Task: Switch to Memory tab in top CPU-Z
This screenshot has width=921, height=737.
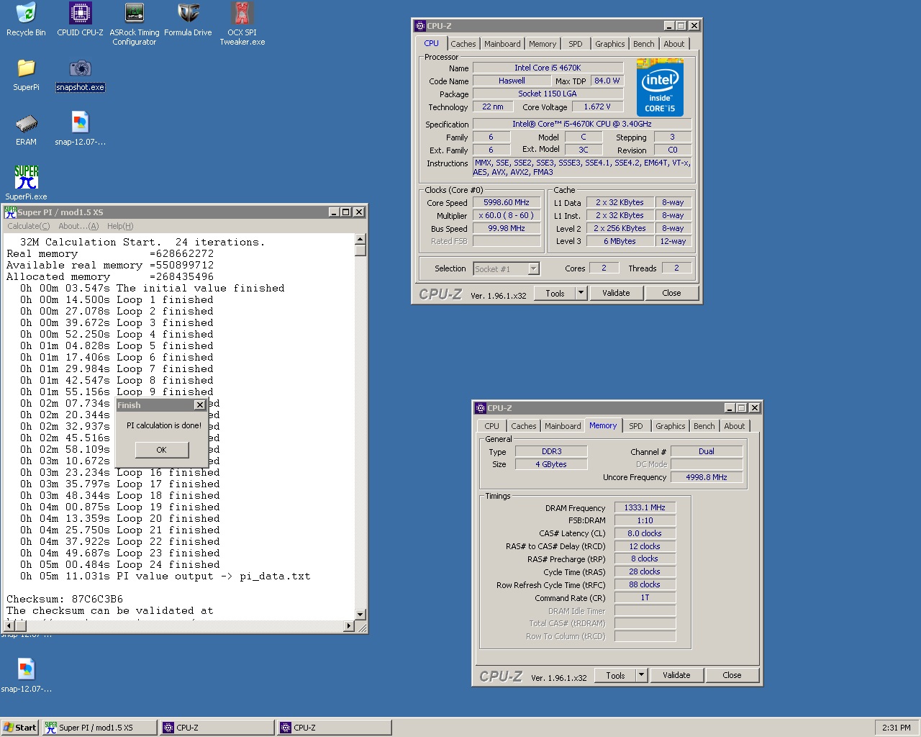Action: coord(543,44)
